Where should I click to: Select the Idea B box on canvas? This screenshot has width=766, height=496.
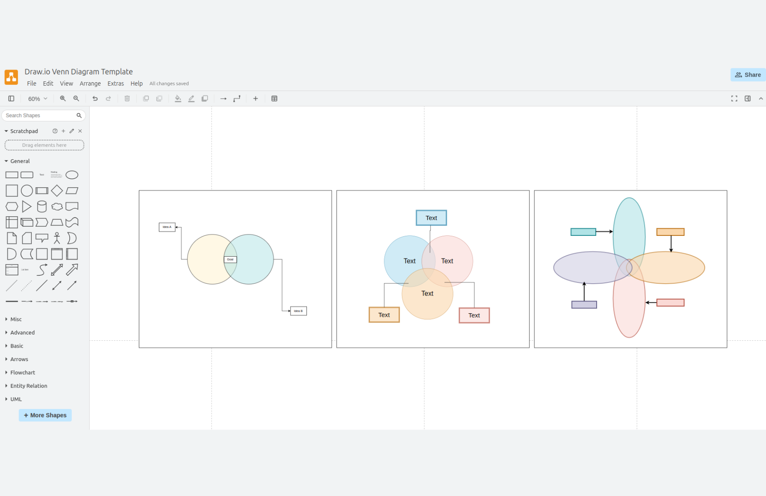pos(299,311)
